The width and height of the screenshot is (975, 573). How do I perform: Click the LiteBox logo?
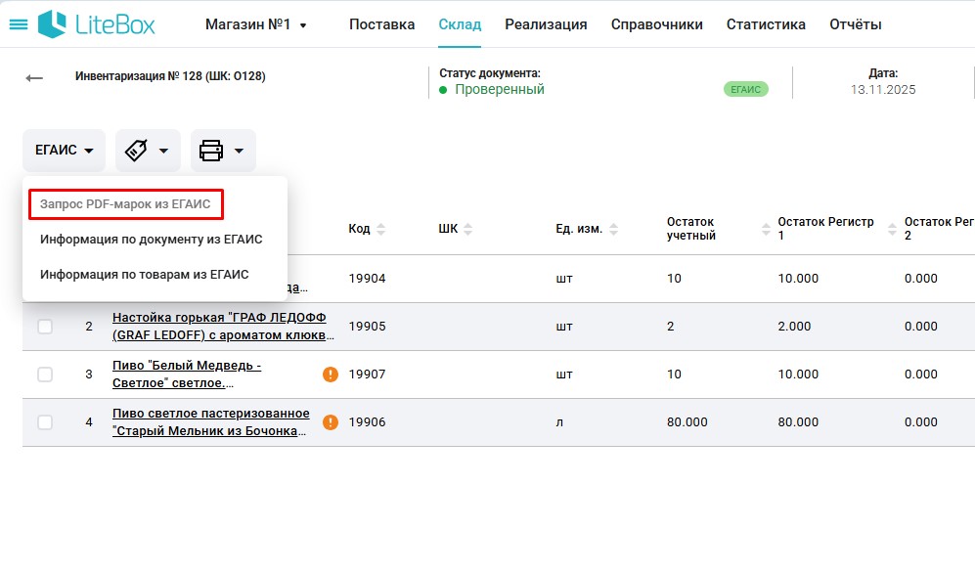(97, 24)
